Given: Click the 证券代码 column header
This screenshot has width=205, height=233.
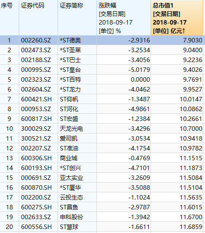Looking at the screenshot, I should coord(38,18).
